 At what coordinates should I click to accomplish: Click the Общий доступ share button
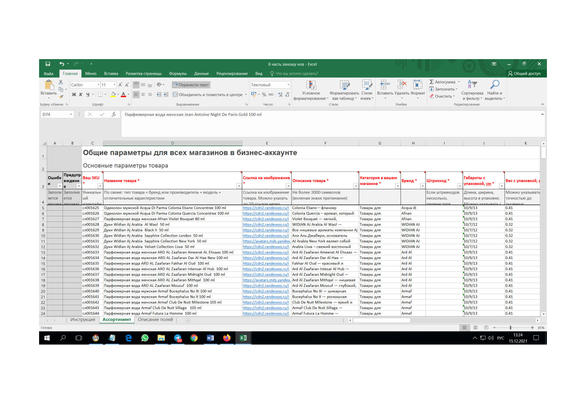click(x=524, y=73)
